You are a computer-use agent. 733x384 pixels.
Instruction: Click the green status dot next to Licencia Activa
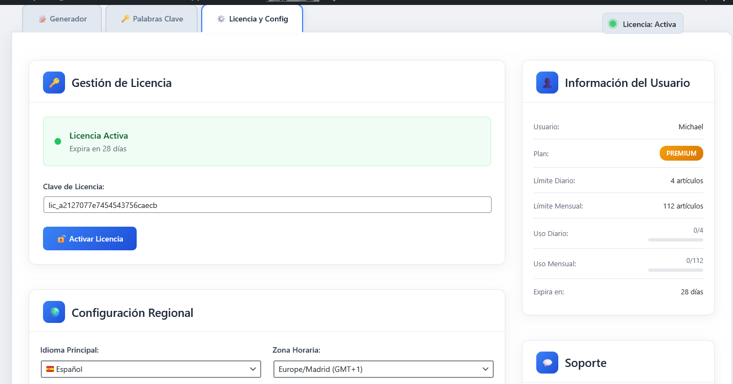click(58, 141)
